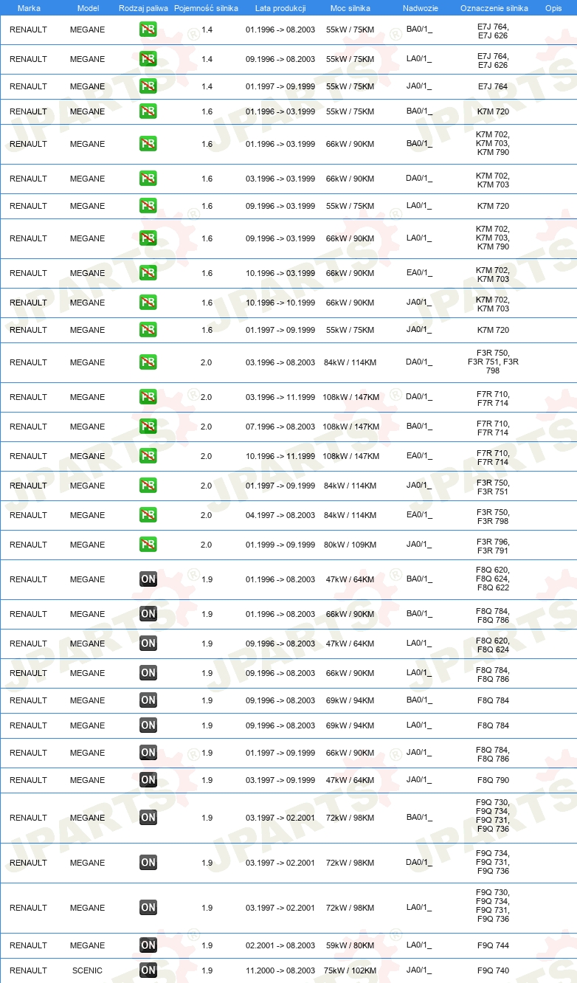Select the diesel ON icon in the 69kW BA0/1_ row
577x983 pixels.
[x=148, y=700]
